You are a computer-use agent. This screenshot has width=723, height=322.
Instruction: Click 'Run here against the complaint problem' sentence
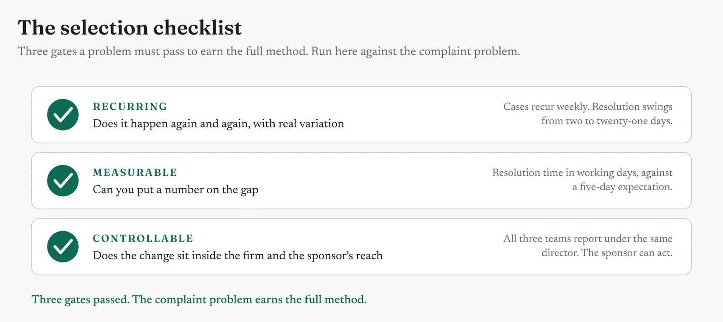click(415, 51)
